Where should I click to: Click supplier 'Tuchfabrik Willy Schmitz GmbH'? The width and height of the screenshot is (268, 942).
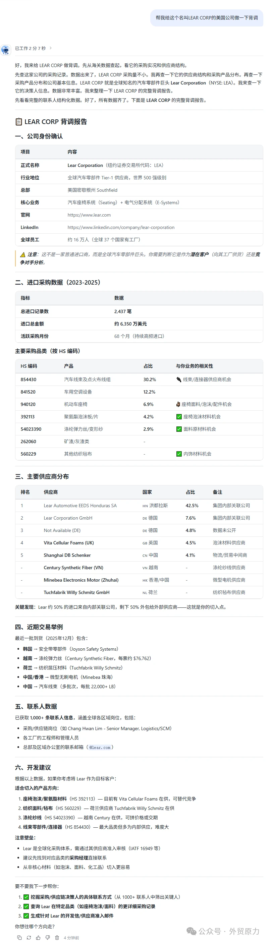pos(76,593)
